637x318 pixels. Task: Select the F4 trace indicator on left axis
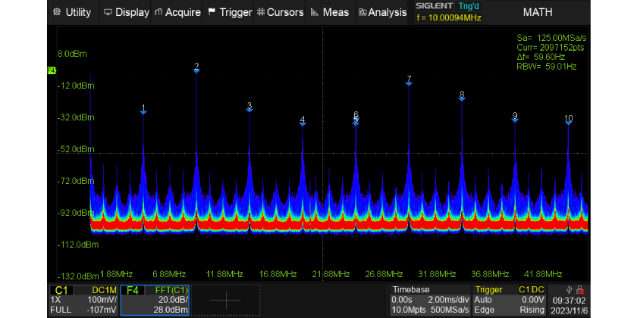(52, 70)
